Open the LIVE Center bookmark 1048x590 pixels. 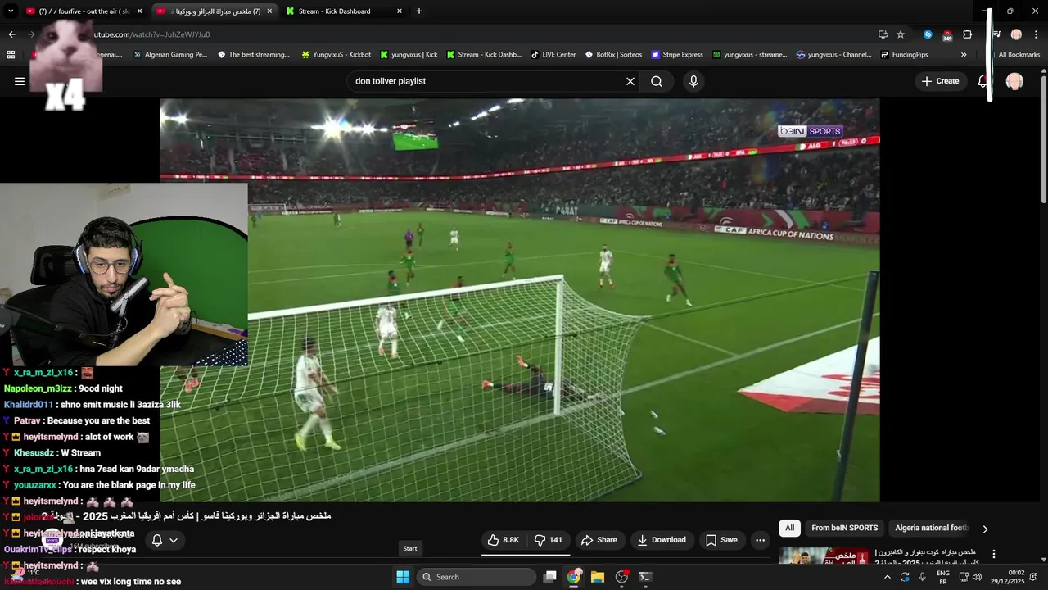tap(553, 55)
